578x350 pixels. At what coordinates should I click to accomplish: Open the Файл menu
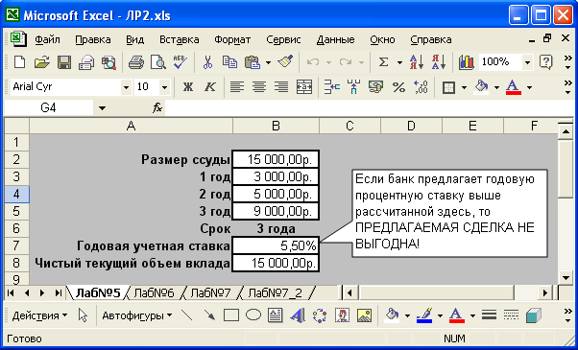(x=48, y=39)
